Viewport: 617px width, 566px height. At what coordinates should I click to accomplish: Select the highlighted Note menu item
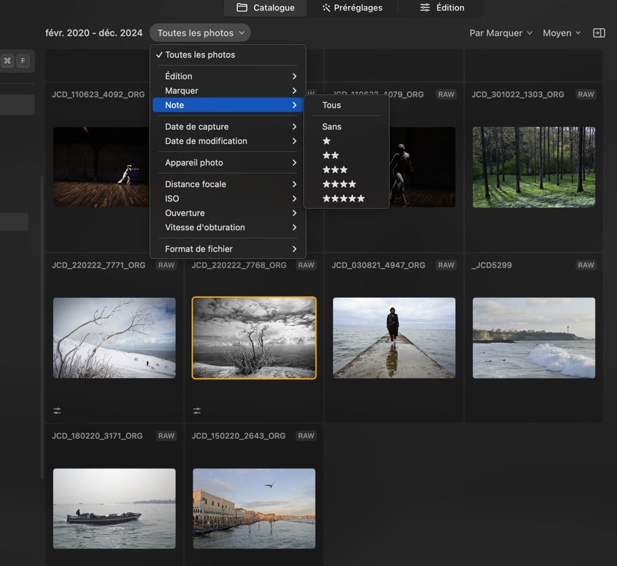tap(227, 105)
